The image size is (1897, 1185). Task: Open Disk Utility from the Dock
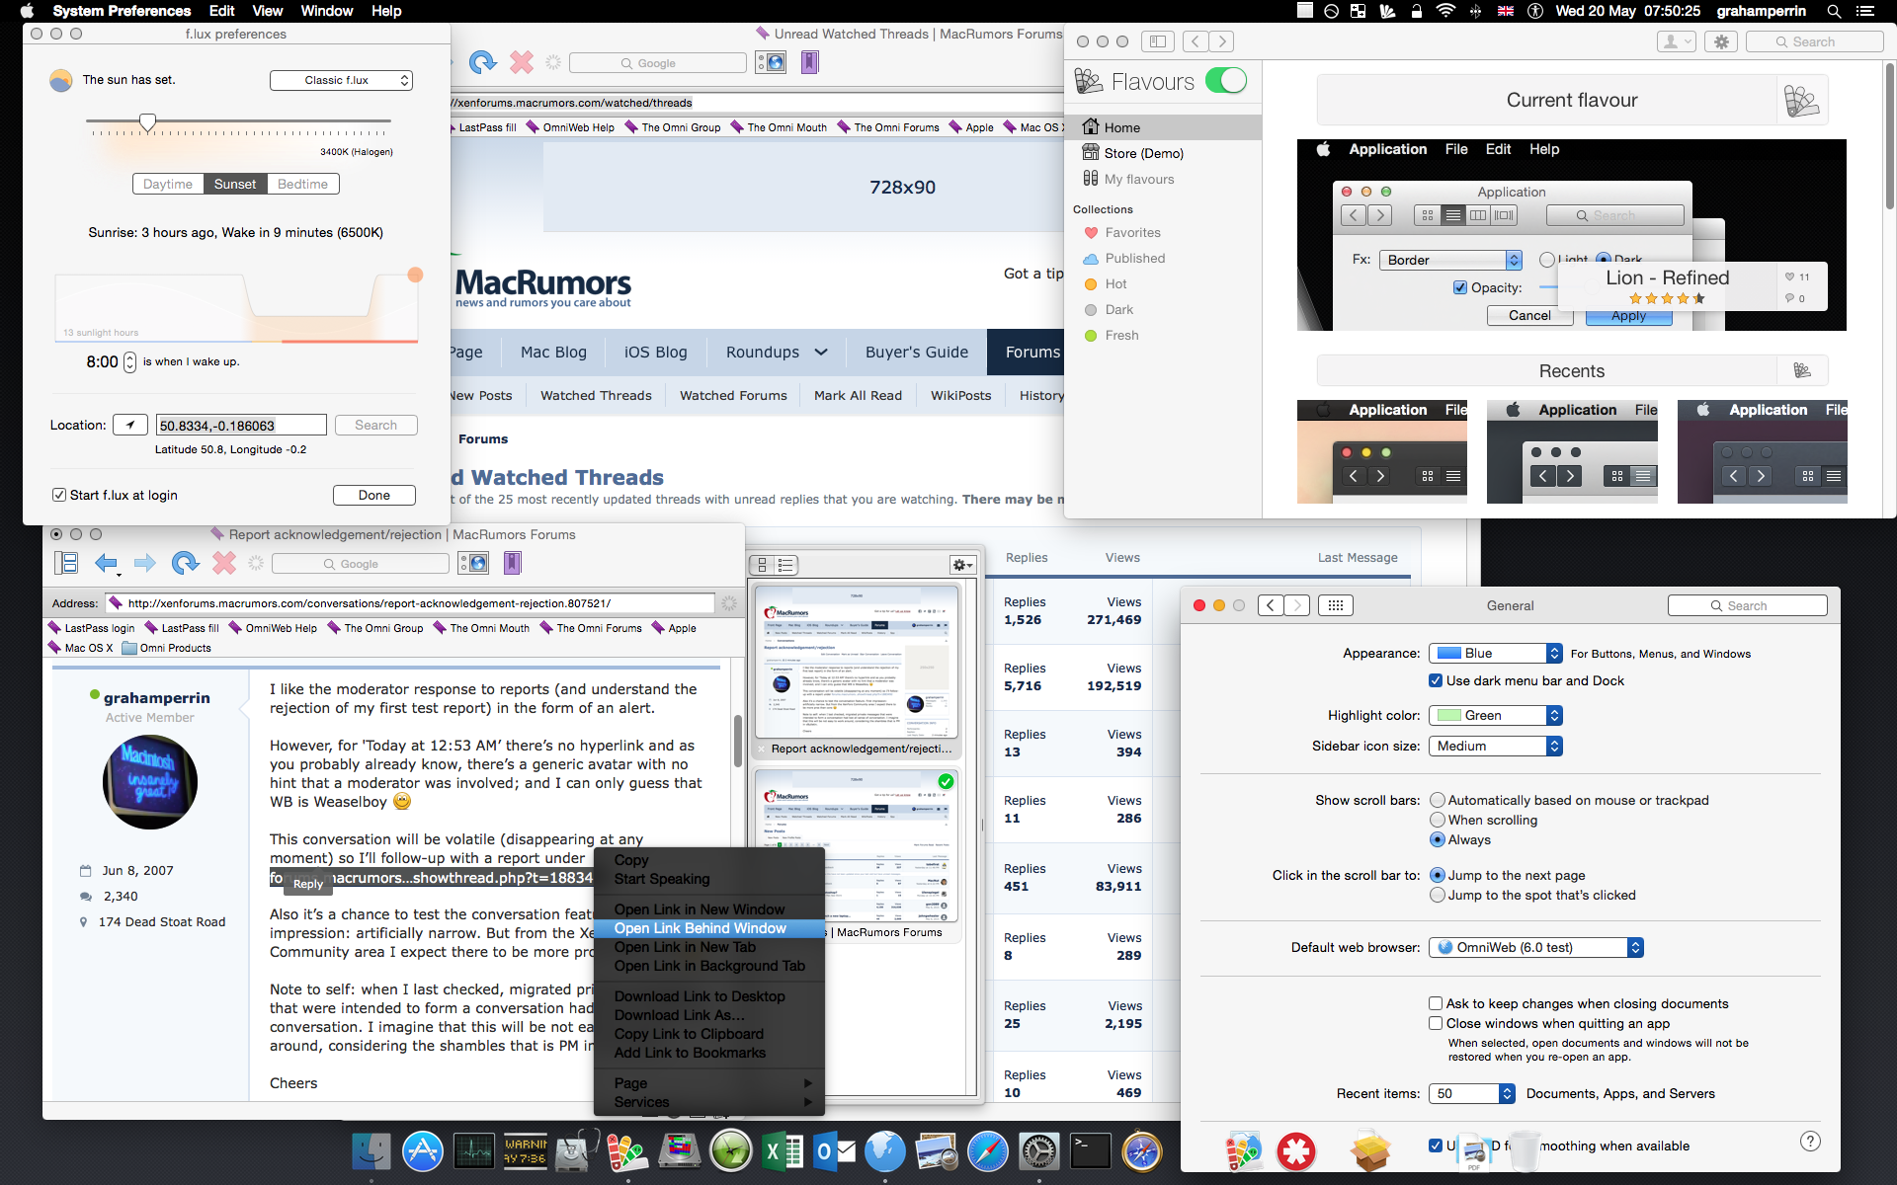[x=577, y=1151]
